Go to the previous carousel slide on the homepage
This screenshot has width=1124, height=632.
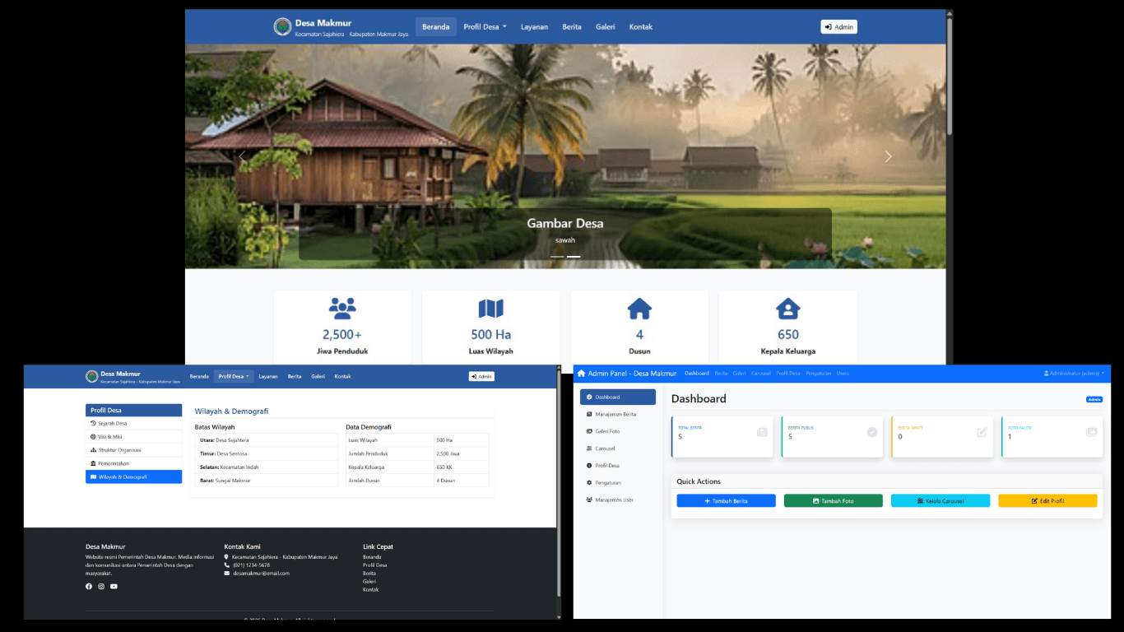(x=242, y=156)
